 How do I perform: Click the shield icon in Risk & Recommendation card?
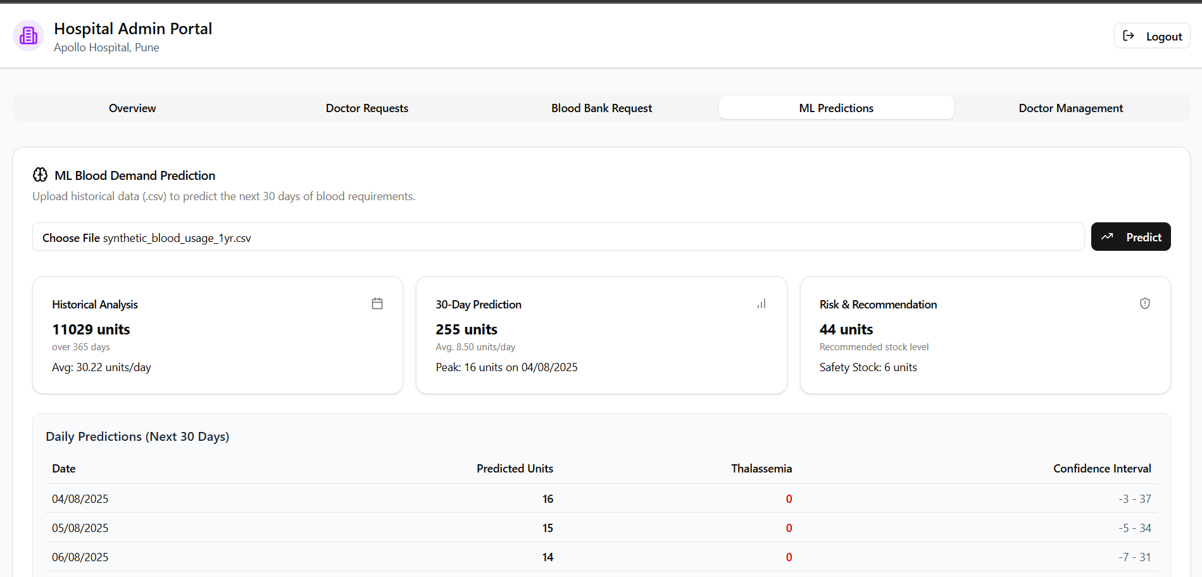point(1145,303)
